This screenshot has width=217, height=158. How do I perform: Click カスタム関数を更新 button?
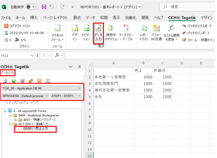[x=172, y=33]
